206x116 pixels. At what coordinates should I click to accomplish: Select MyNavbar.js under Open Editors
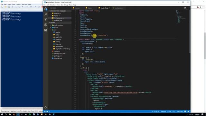point(60,18)
